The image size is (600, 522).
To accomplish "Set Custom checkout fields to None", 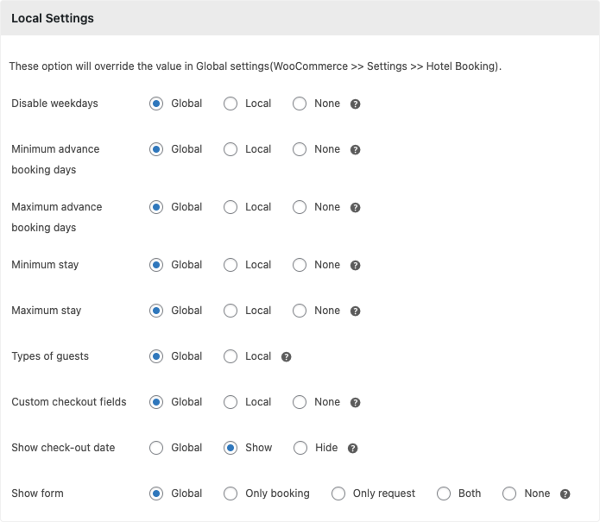I will [x=300, y=402].
